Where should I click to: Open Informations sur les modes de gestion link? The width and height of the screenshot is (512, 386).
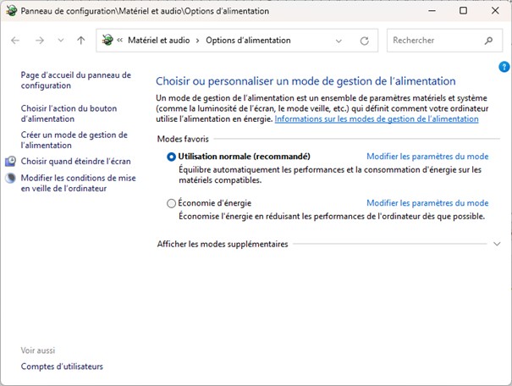[377, 119]
